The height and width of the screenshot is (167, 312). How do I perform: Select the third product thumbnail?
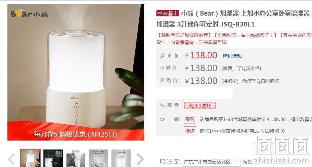(76, 158)
